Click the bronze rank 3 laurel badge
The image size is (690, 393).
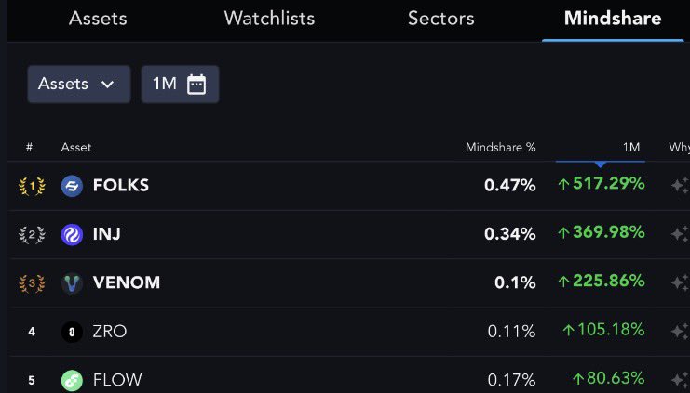[31, 283]
